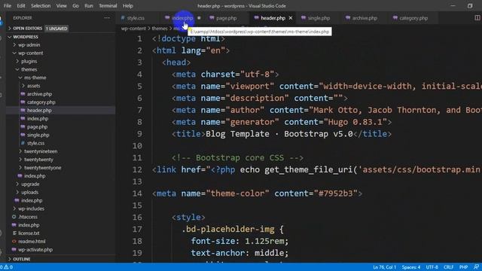
Task: Open the File menu
Action: [8, 6]
